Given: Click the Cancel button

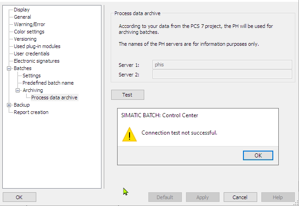Looking at the screenshot, I should 240,197.
